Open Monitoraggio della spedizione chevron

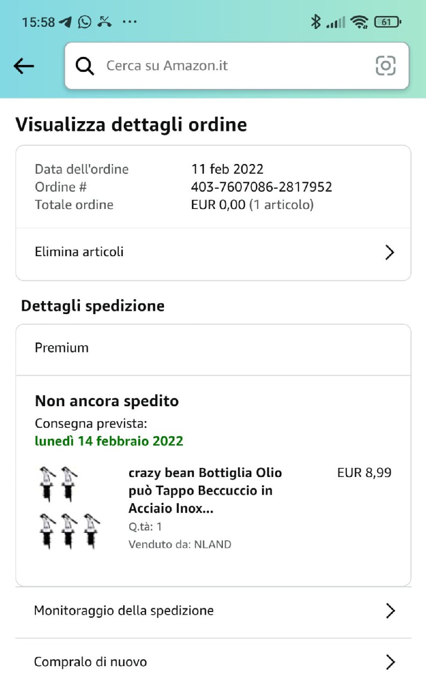(x=390, y=610)
